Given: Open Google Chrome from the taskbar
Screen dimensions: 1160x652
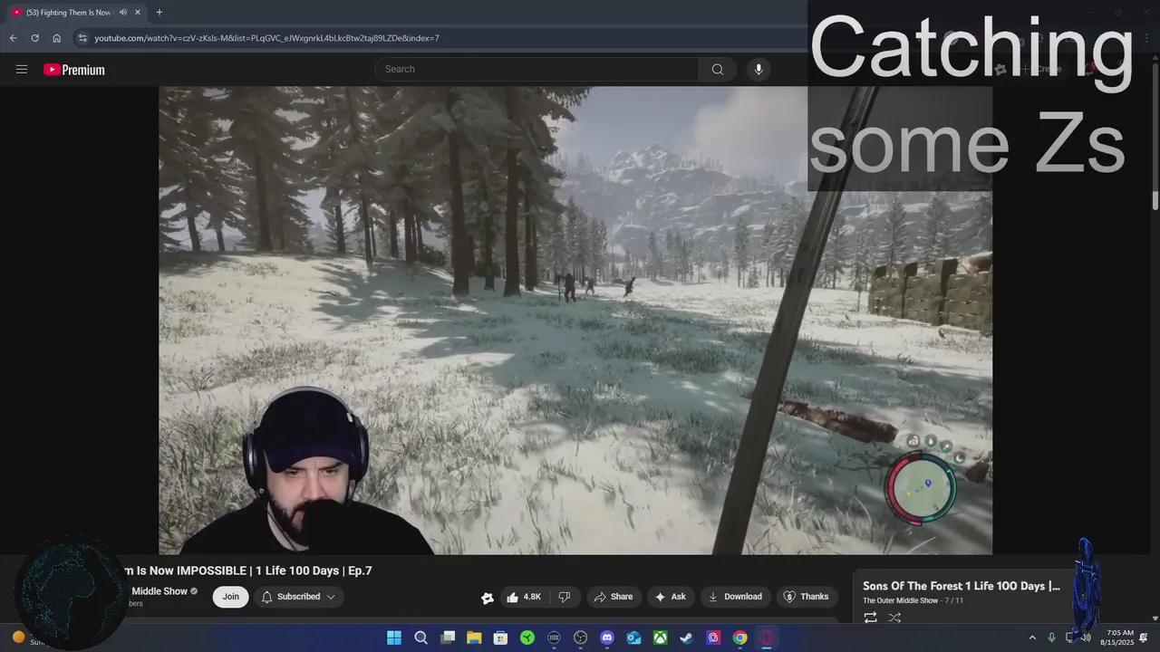Looking at the screenshot, I should (x=740, y=638).
